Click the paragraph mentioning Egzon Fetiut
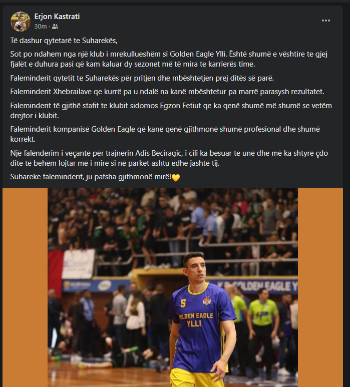350x387 pixels. tap(171, 111)
